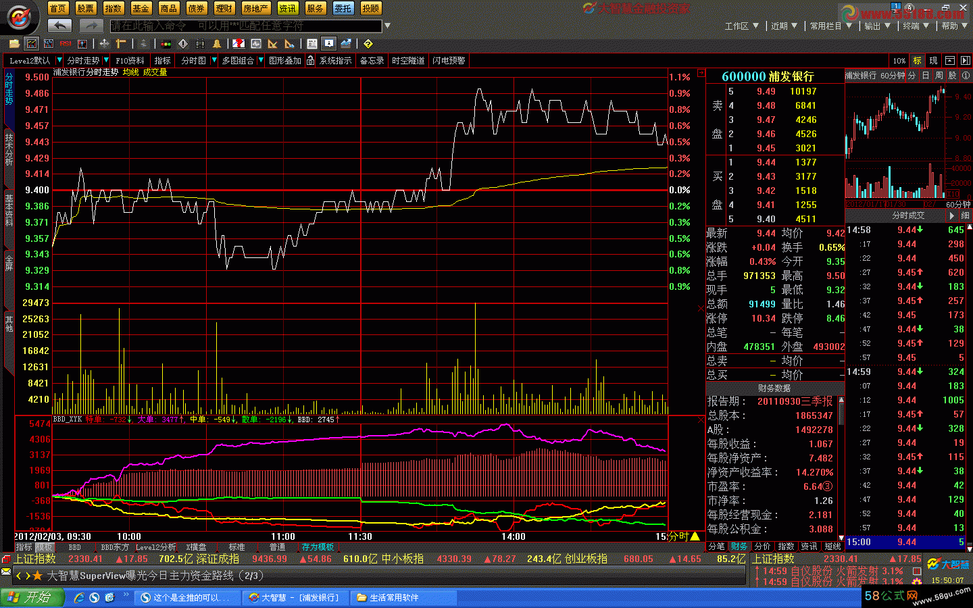Open the 输出 dropdown menu
This screenshot has height=608, width=973.
878,26
